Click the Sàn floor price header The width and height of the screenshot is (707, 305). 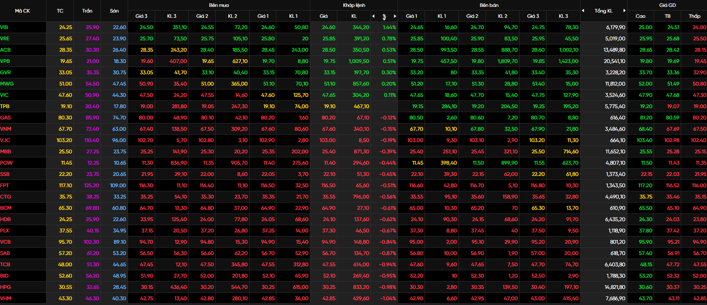coord(114,11)
